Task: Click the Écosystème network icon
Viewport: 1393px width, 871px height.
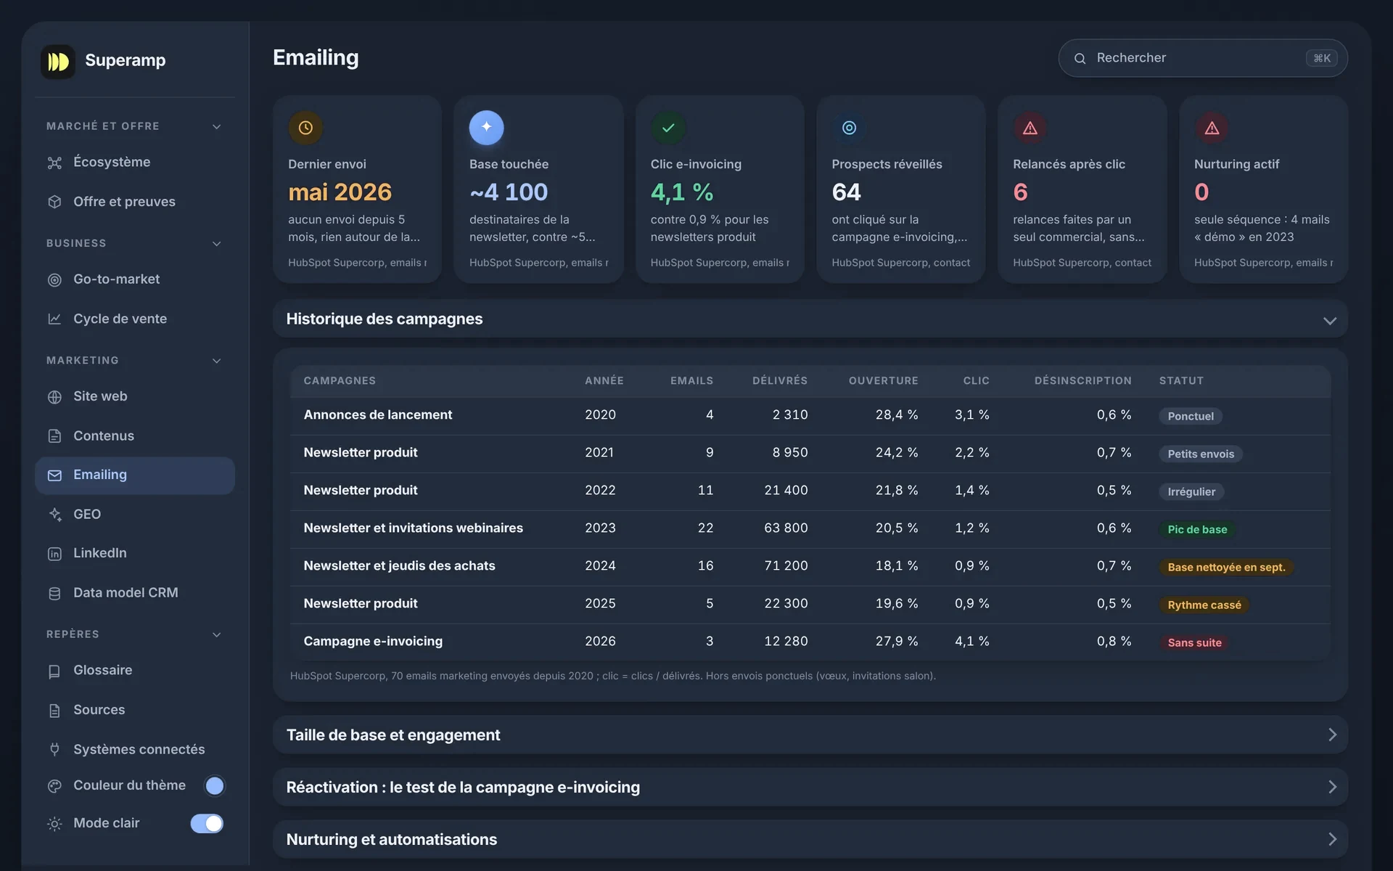Action: [54, 163]
